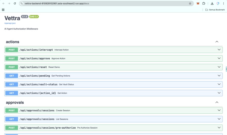Click POST badge for /api/actions/reset
227x135 pixels.
12,67
